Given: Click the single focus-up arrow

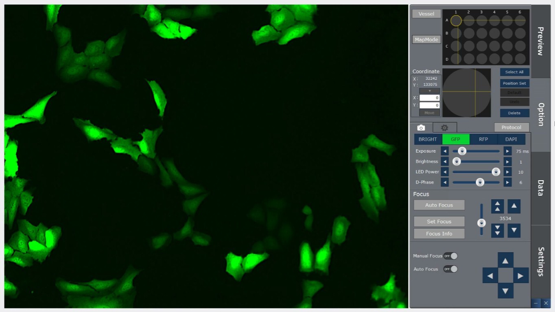Looking at the screenshot, I should pos(514,206).
